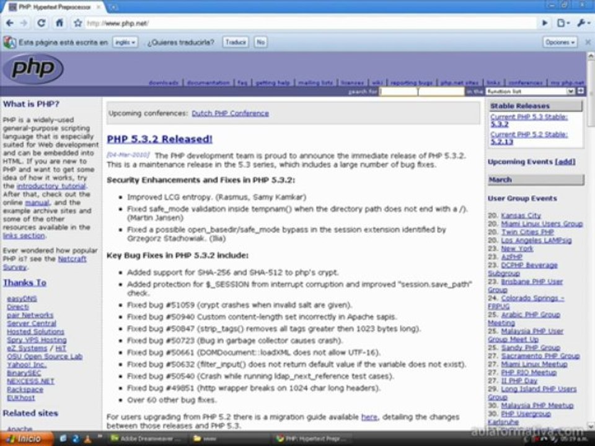The image size is (595, 446).
Task: Open the page menu icon in toolbar
Action: tap(562, 23)
